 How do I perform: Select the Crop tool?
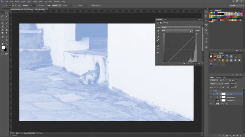(3, 20)
